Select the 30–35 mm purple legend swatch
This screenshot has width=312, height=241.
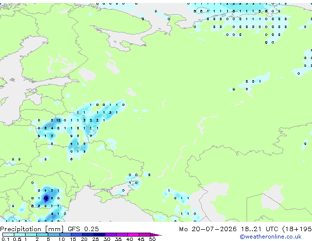coord(111,235)
